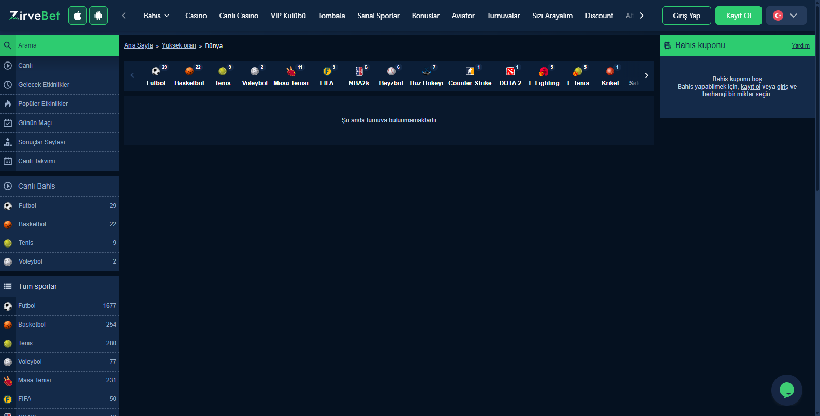Choose Masa Tenisi in sports carousel
The height and width of the screenshot is (416, 820).
click(x=291, y=76)
